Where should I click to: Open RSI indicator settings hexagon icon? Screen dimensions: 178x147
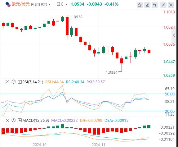[x=14, y=82]
